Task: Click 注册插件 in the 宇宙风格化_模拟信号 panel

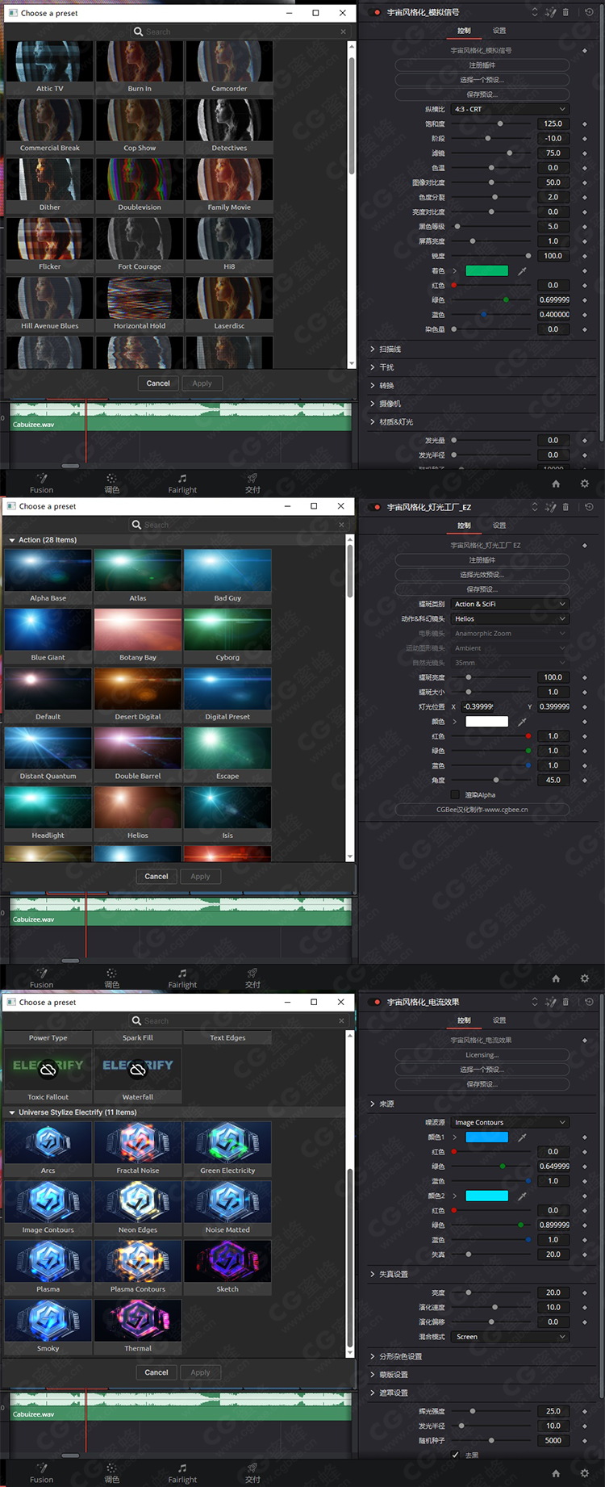Action: pos(482,65)
